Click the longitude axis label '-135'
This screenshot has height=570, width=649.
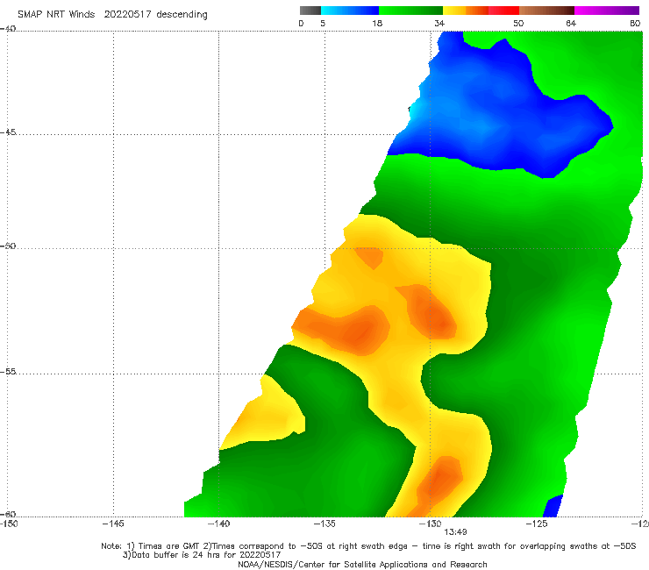[x=324, y=524]
